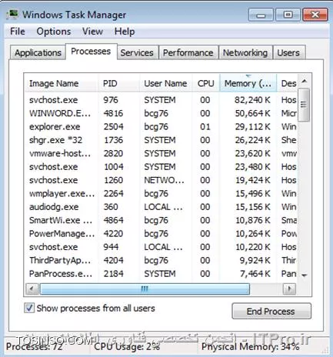Select the Processes tab
The width and height of the screenshot is (333, 357).
(91, 52)
